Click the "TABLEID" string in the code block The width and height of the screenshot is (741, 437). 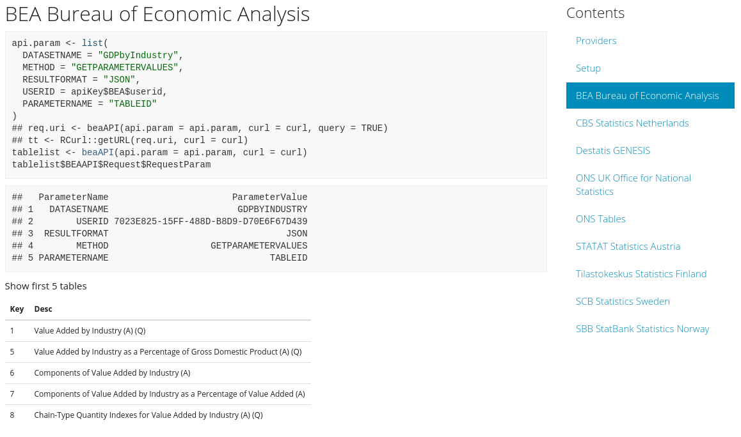(133, 104)
